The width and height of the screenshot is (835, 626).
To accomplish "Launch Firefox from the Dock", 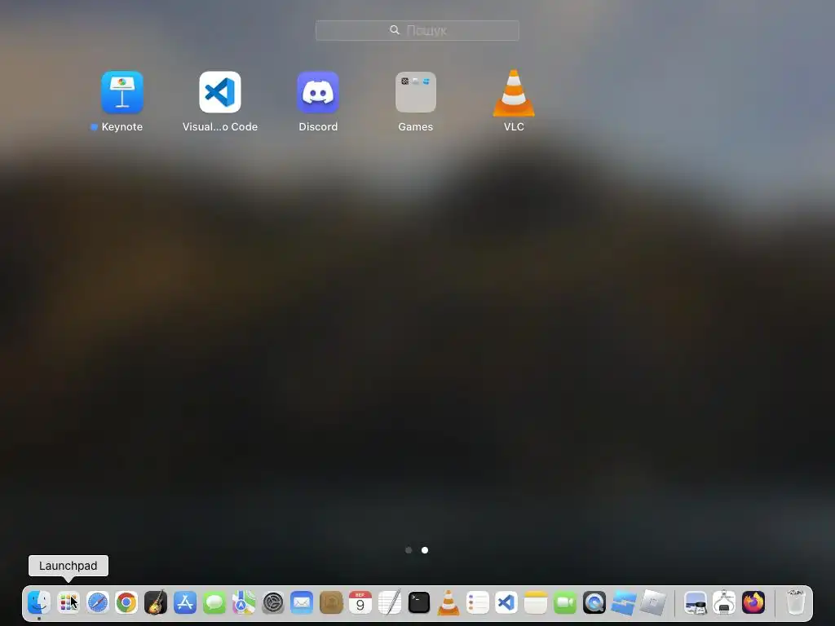I will pyautogui.click(x=753, y=602).
